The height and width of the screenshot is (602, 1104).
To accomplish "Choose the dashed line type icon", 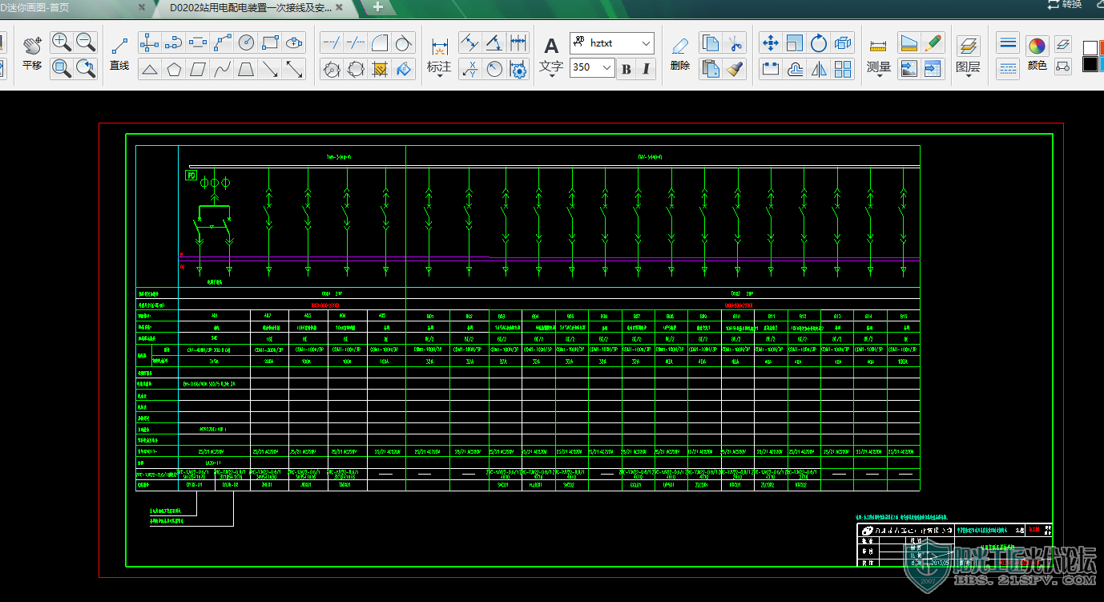I will [1009, 68].
